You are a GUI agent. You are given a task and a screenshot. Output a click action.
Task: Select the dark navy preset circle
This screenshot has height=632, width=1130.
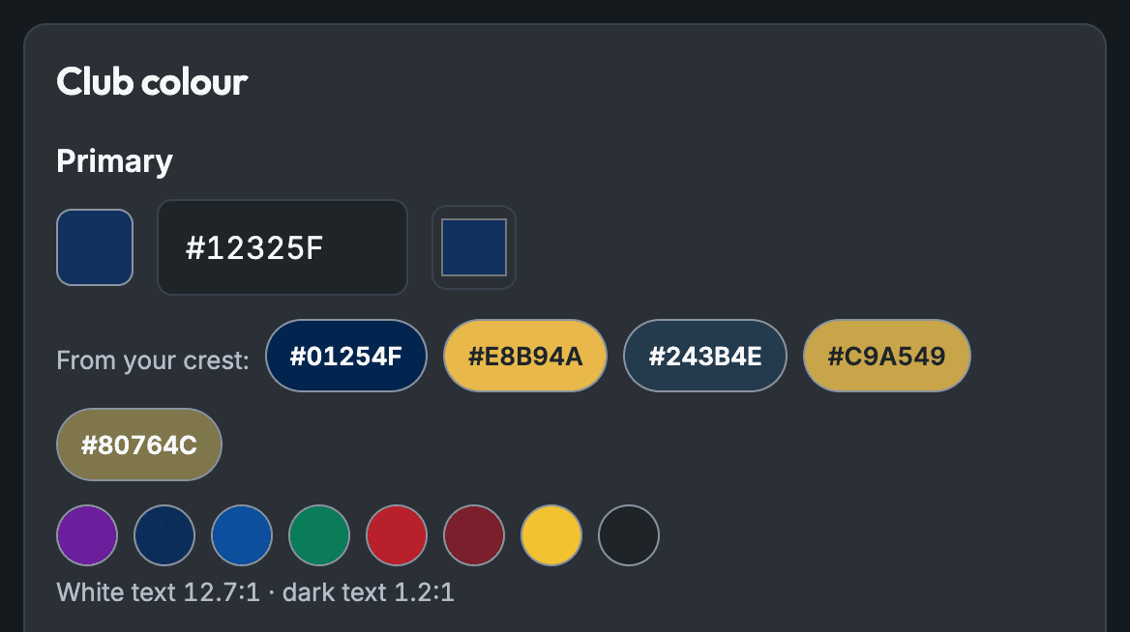coord(164,534)
